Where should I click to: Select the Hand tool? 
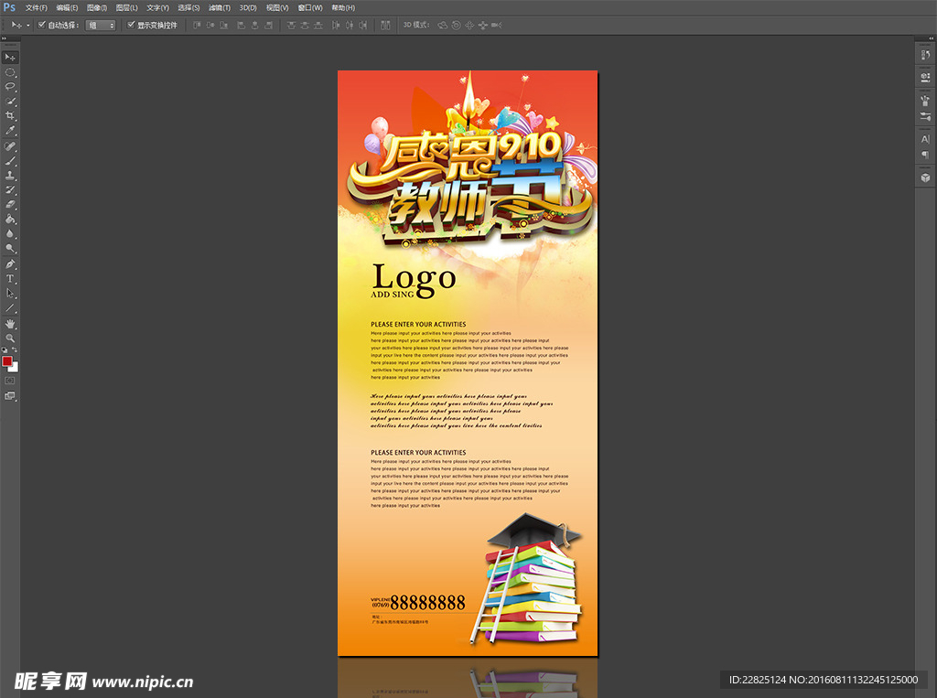[x=10, y=324]
